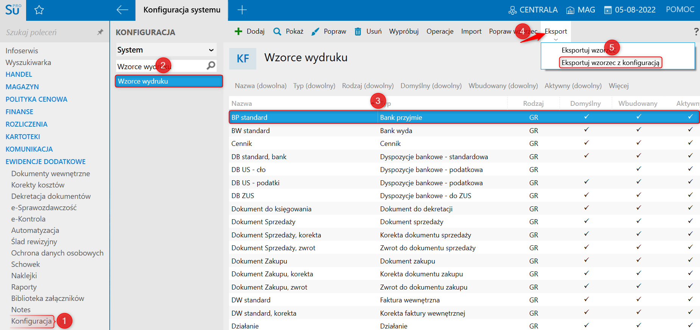Open Ślad rewizyjny in the sidebar
Screen dimensions: 700x330
coord(34,242)
